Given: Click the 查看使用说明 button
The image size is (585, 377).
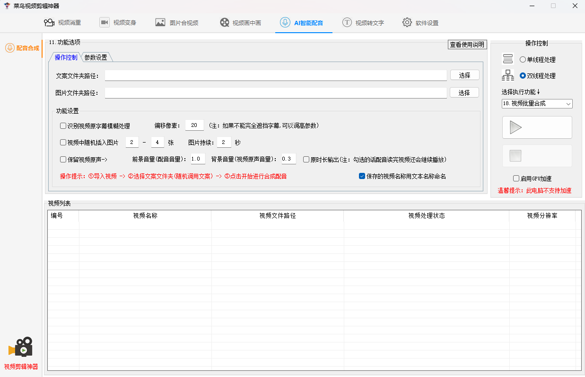Looking at the screenshot, I should click(x=467, y=45).
